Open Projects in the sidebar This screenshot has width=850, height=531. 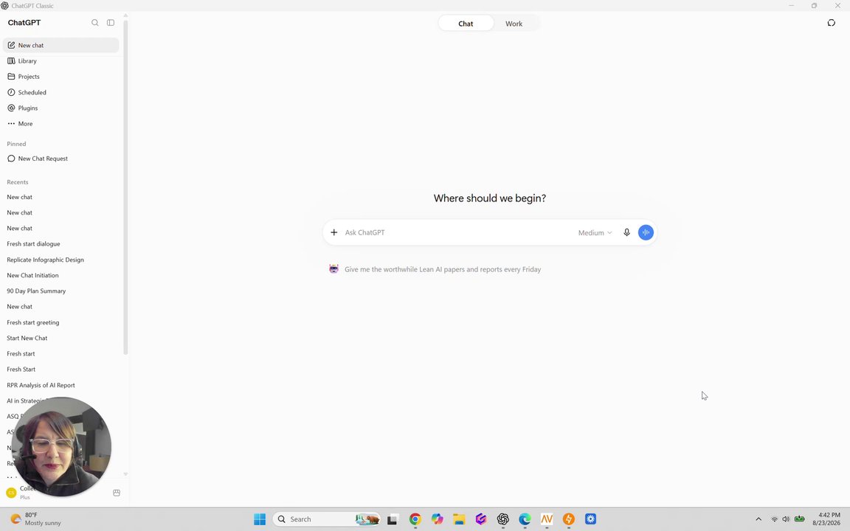(x=61, y=77)
